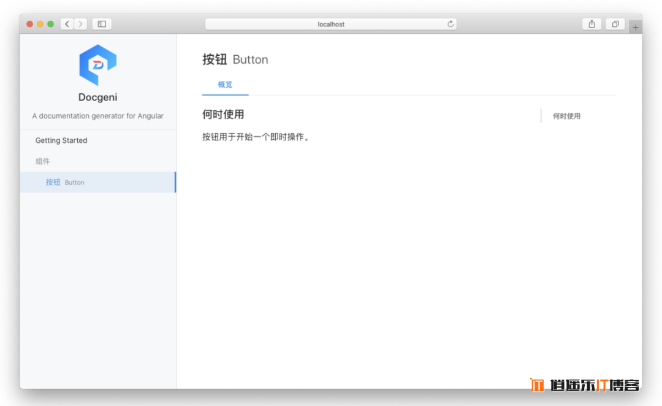Select the 按钮 Button sidebar item
This screenshot has height=406, width=662.
pyautogui.click(x=65, y=182)
